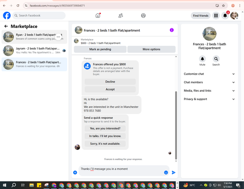The image size is (244, 189).
Task: Click the Mark as pending button
Action: click(x=100, y=49)
